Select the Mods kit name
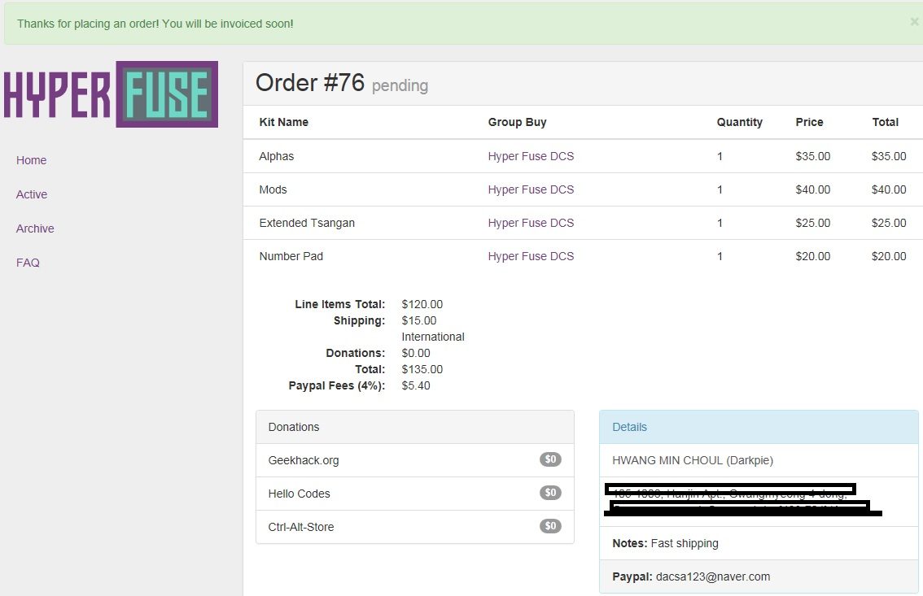 pyautogui.click(x=273, y=189)
